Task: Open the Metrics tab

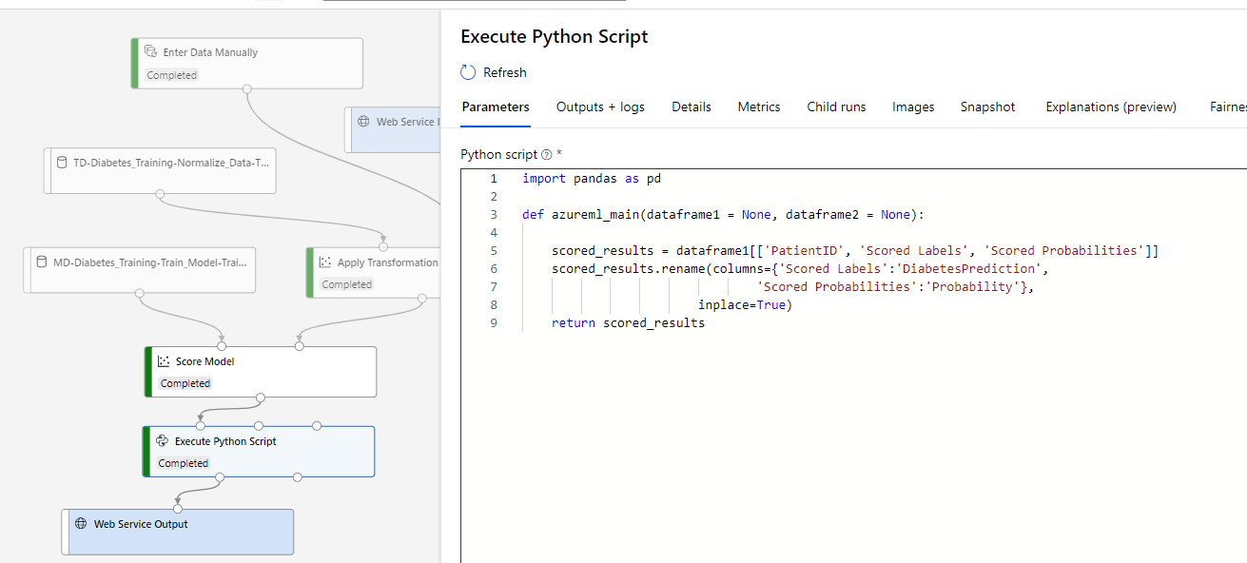Action: 758,107
